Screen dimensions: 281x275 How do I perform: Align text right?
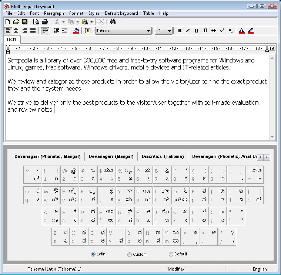24,31
